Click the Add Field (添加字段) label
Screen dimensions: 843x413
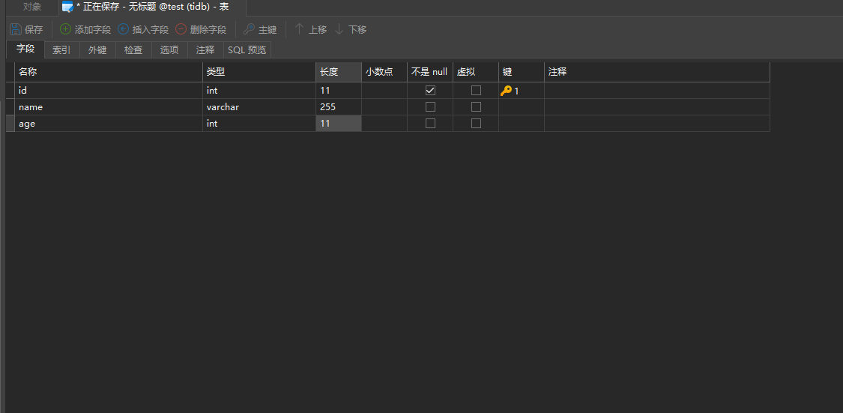(x=92, y=29)
